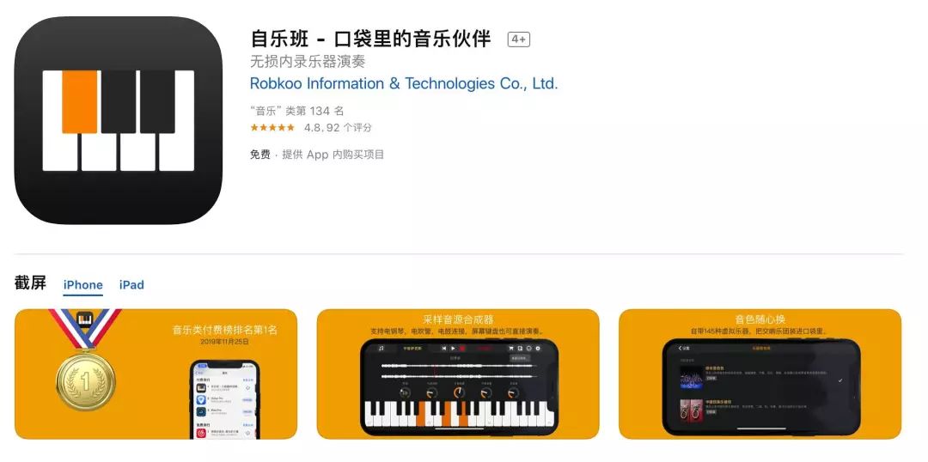
Task: Click the five-star rating display
Action: tap(272, 127)
